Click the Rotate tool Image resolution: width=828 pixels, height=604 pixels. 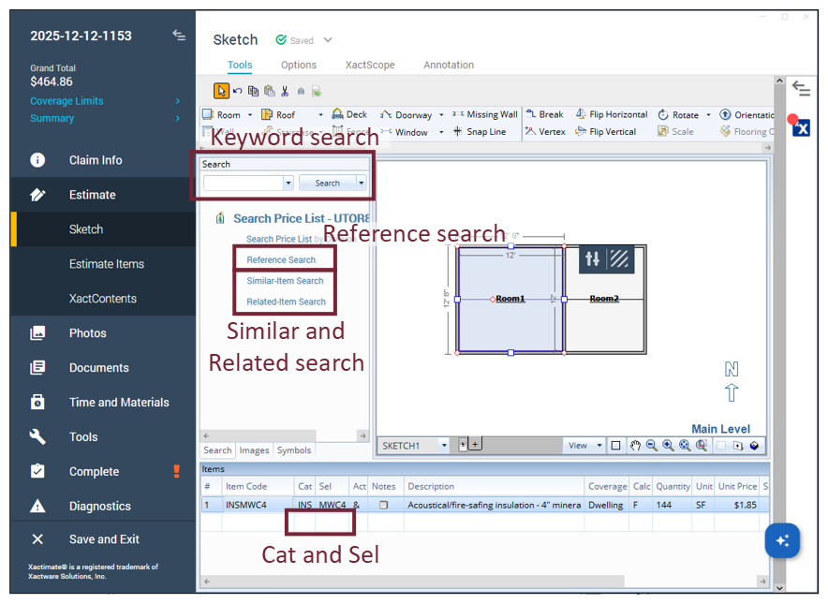pos(678,114)
